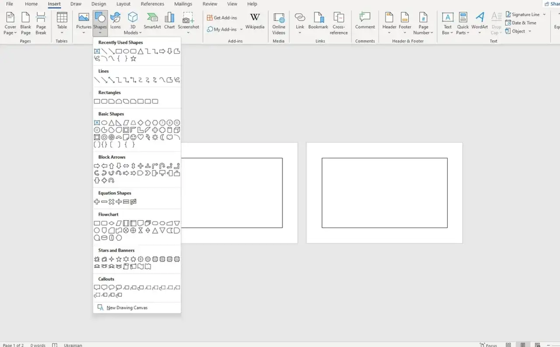Pick the cube shape in Basic Shapes
The height and width of the screenshot is (347, 560).
pyautogui.click(x=177, y=130)
